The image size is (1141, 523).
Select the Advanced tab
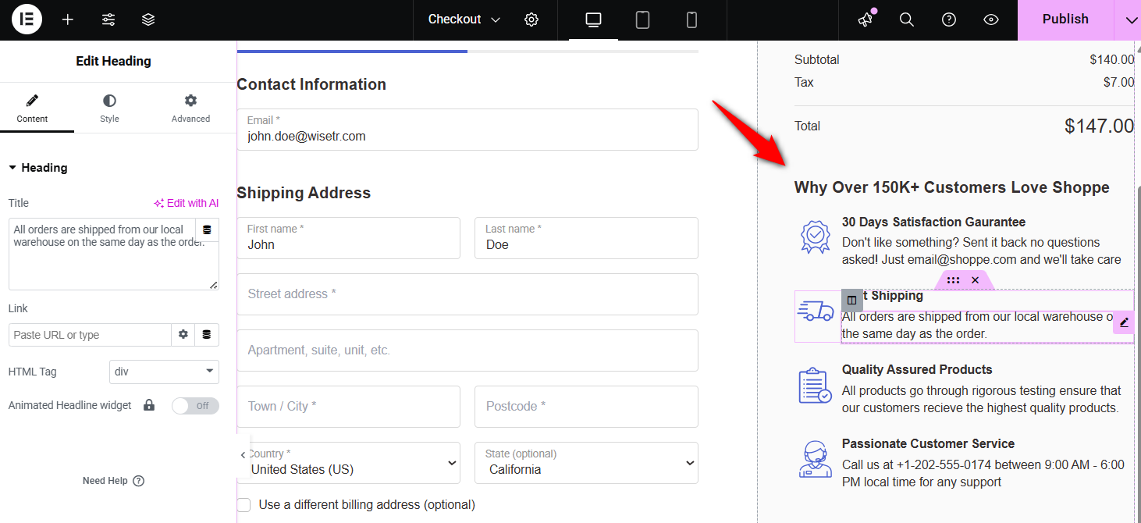pyautogui.click(x=190, y=109)
